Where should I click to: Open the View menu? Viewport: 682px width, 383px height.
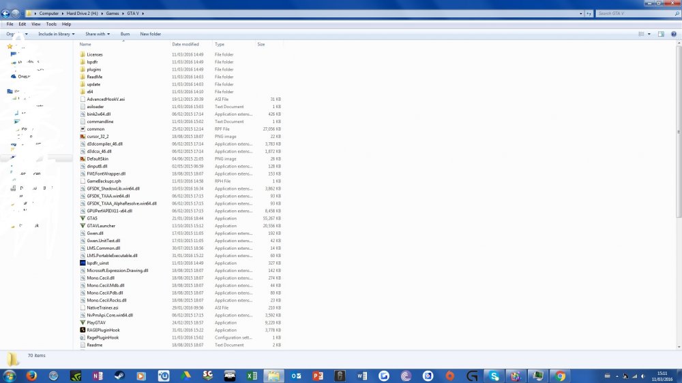coord(35,24)
